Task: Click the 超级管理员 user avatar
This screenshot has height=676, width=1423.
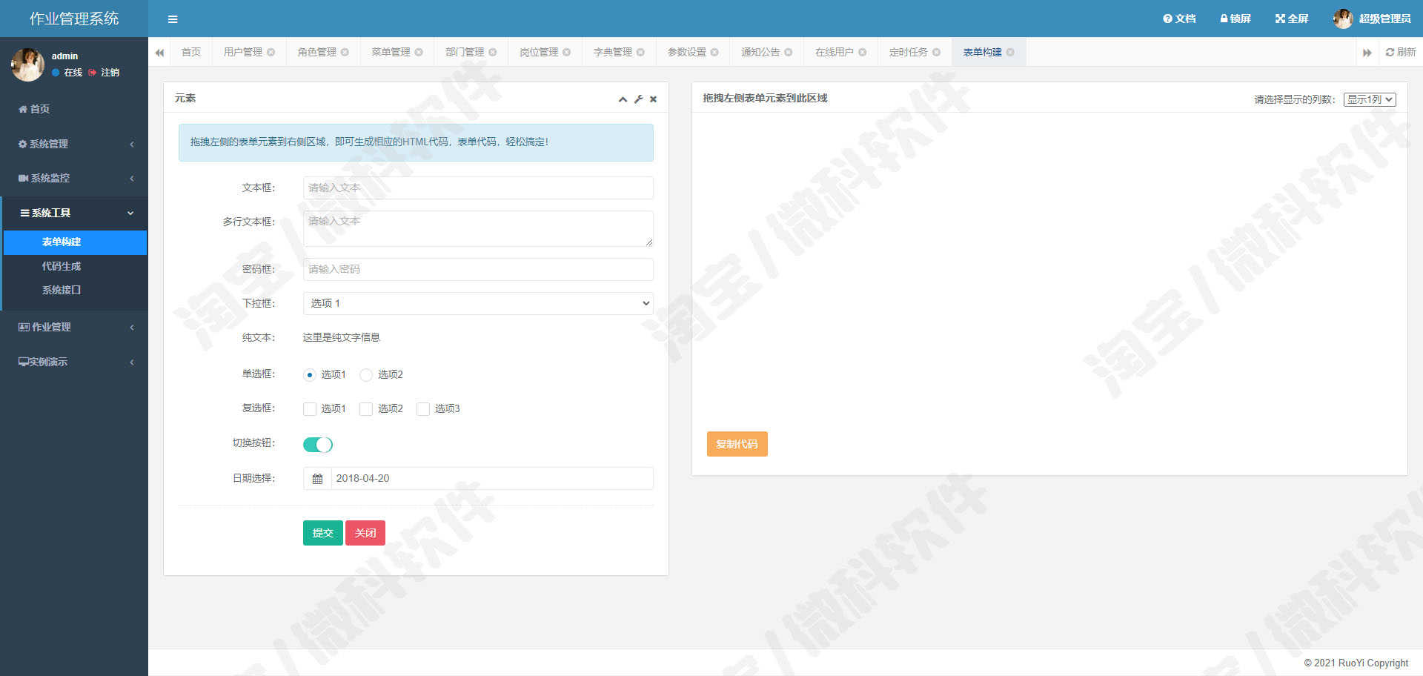Action: point(1343,19)
